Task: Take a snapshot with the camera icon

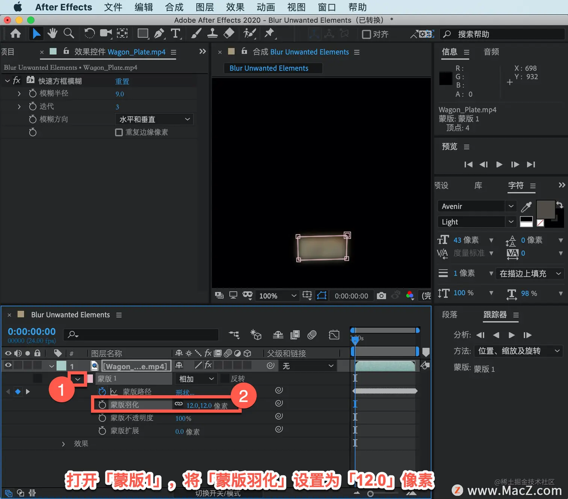Action: point(381,296)
